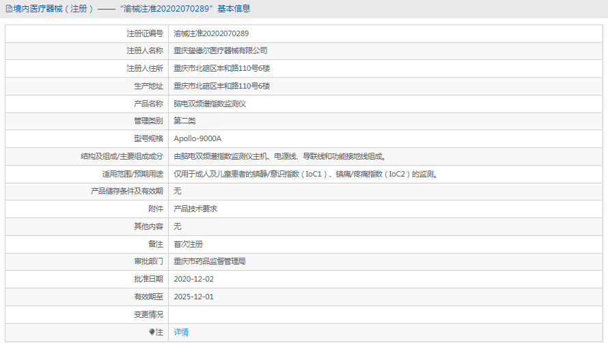Screen dimensions: 608x345
Task: Click the 注 label text
Action: click(159, 332)
